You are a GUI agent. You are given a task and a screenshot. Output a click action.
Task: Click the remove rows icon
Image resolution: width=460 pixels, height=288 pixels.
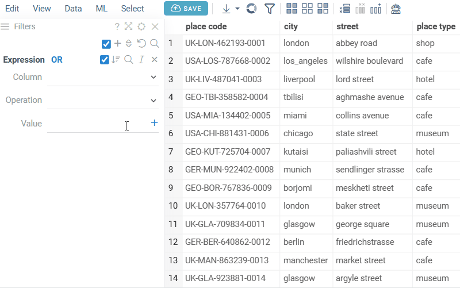344,9
